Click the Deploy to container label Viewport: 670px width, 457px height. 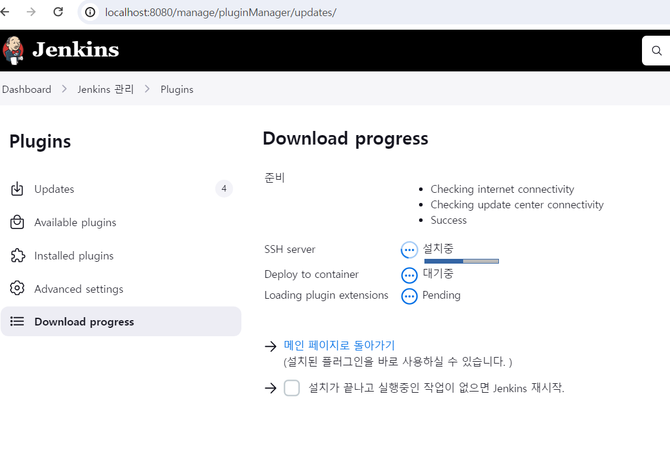point(312,274)
